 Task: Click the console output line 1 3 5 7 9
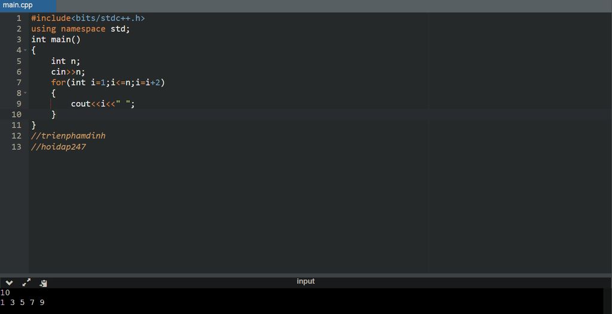(23, 303)
